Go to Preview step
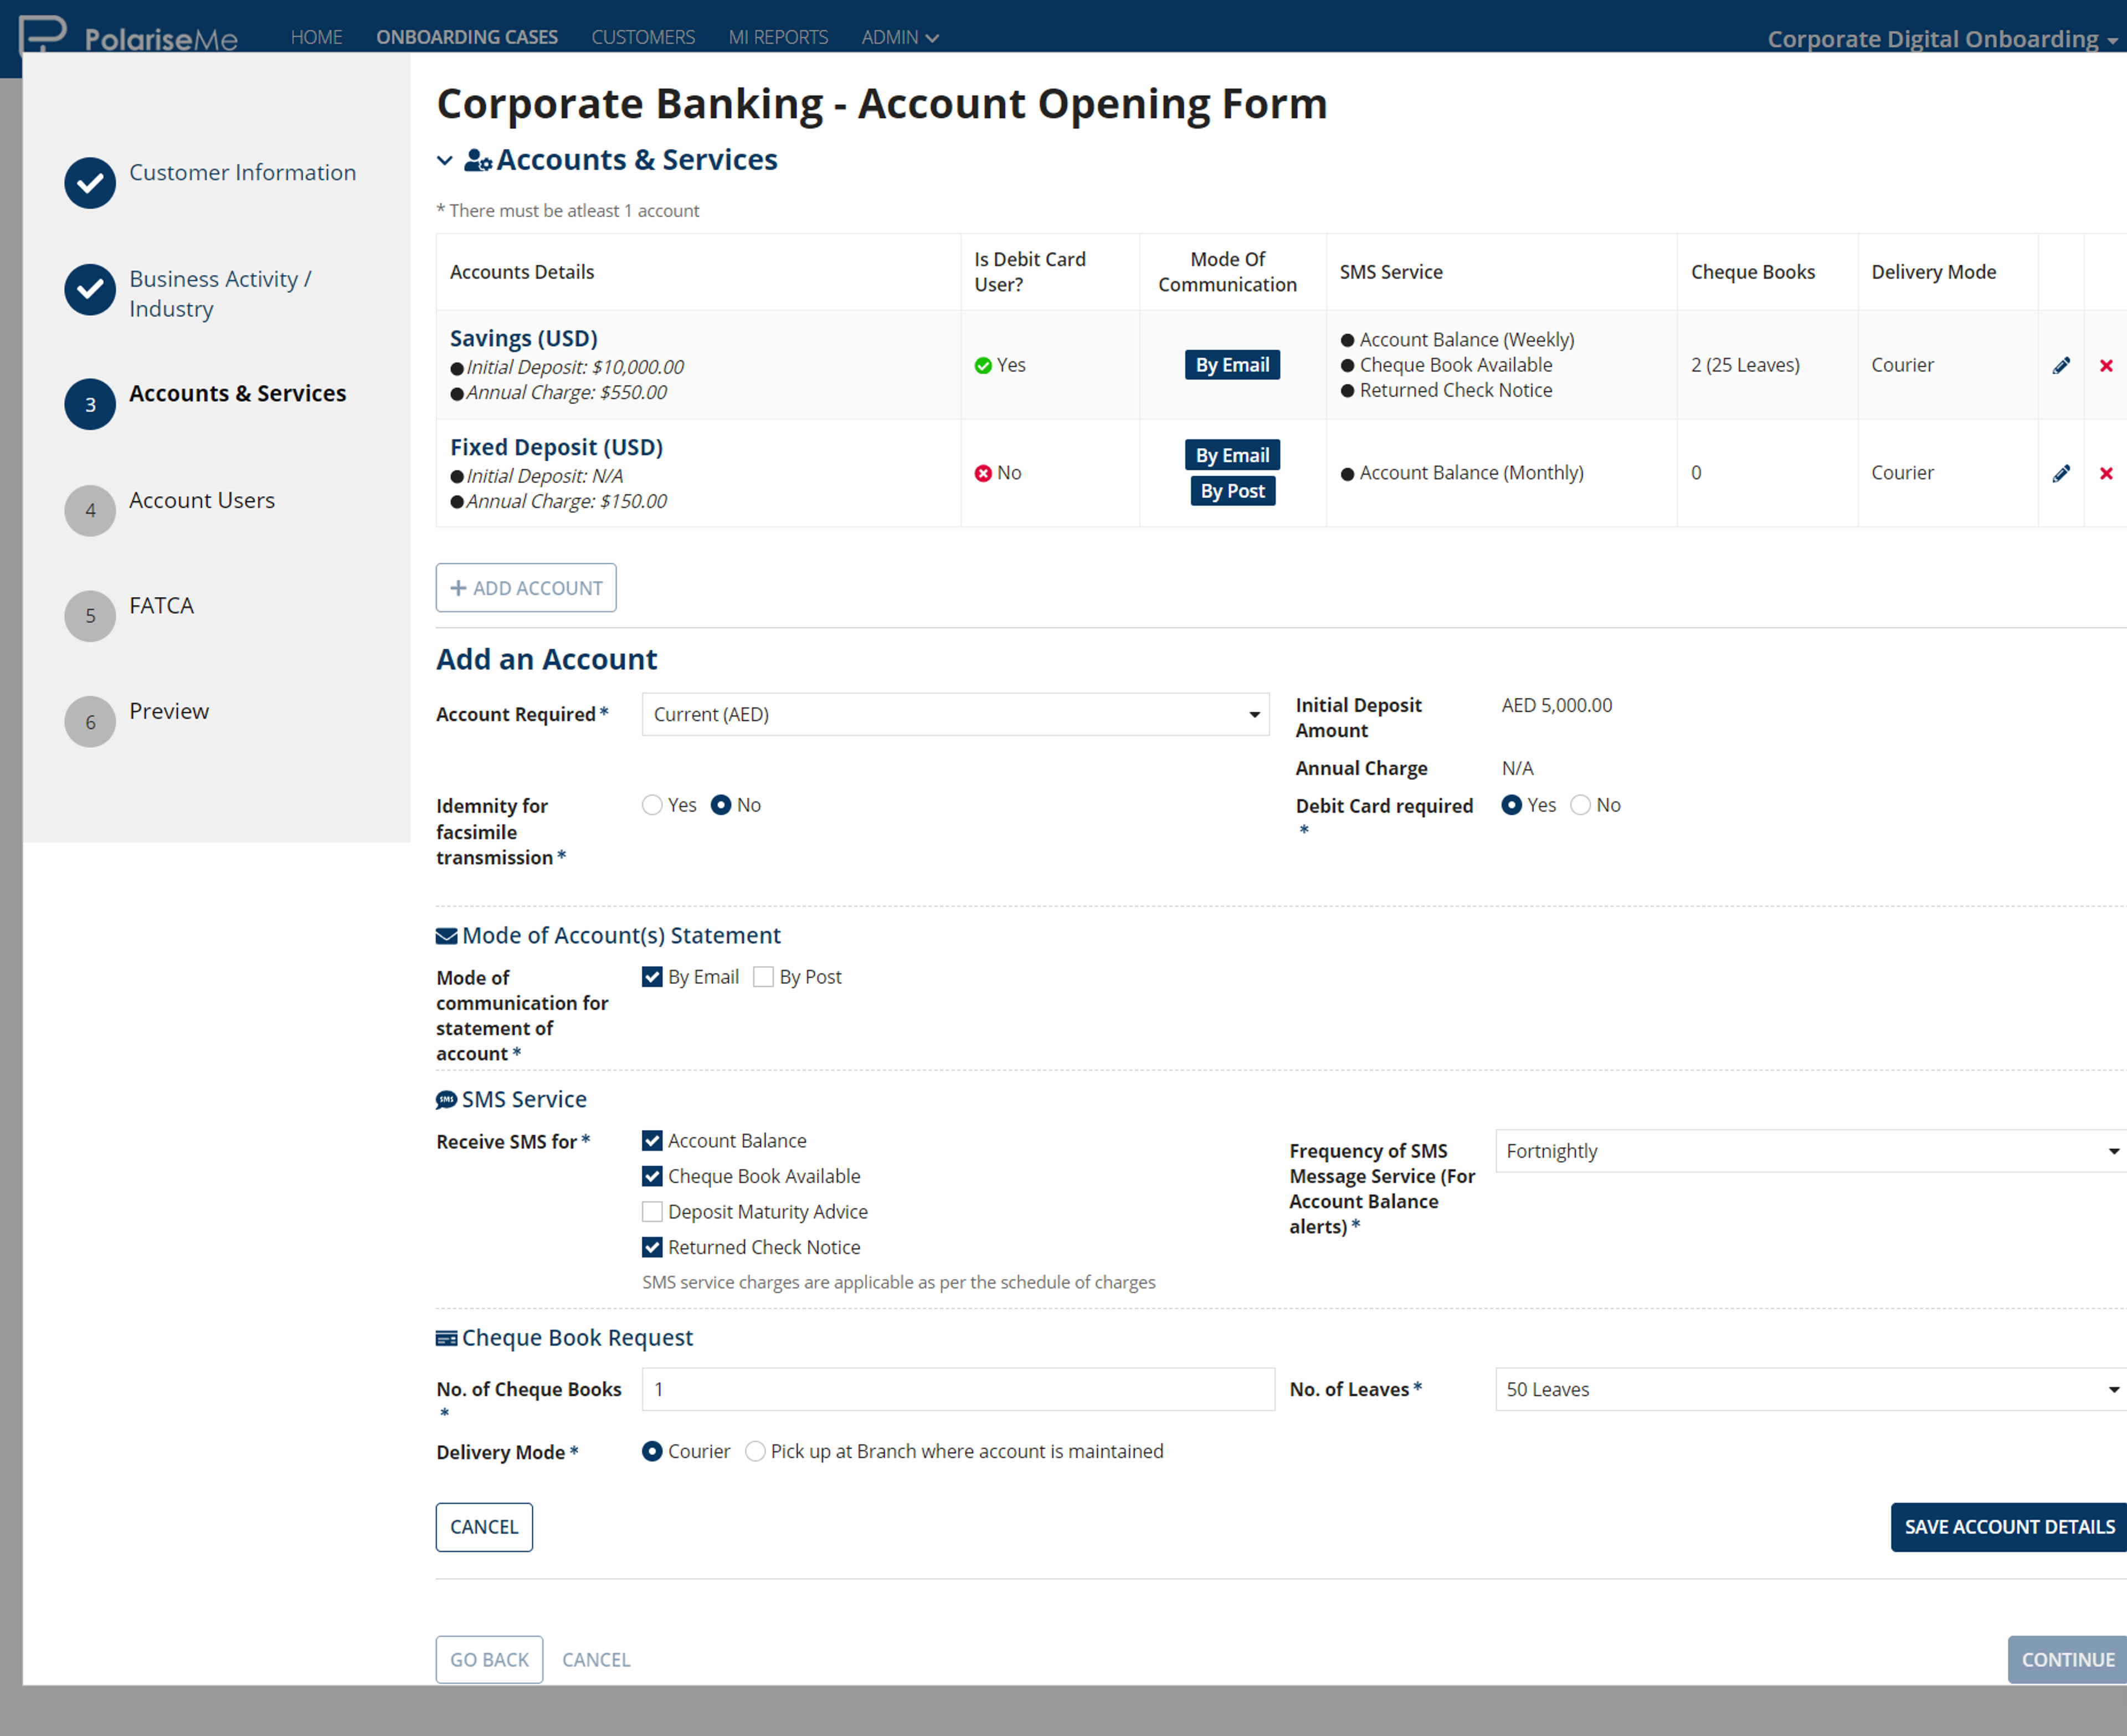The width and height of the screenshot is (2127, 1736). point(169,711)
